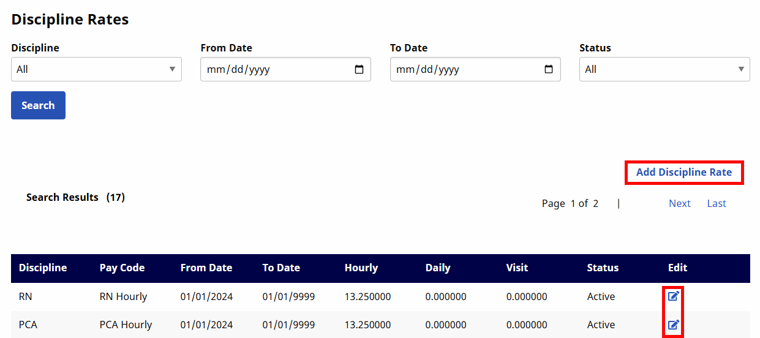Screen dimensions: 760x338
Task: Go to the Next results page
Action: (x=679, y=203)
